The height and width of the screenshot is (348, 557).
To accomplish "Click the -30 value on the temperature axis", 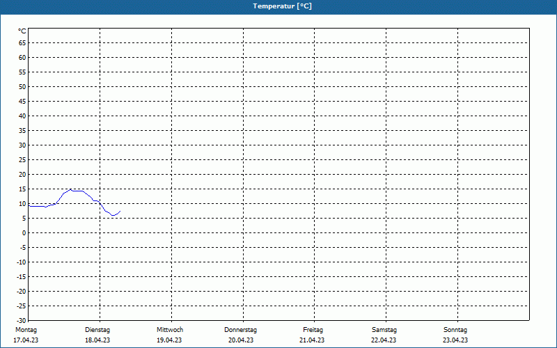I will click(x=22, y=321).
